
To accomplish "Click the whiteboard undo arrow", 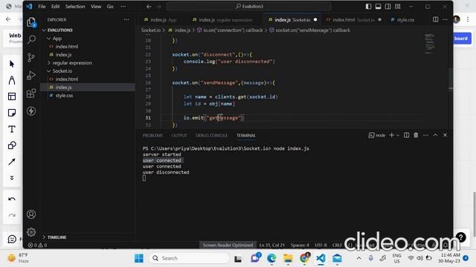I will pos(12,199).
